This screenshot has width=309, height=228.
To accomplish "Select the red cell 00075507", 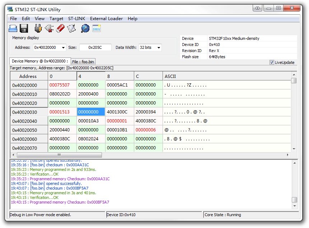I will [x=62, y=85].
